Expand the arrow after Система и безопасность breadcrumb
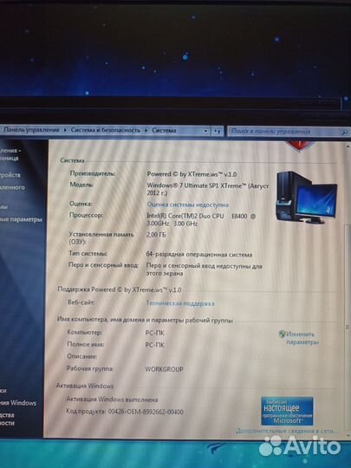The image size is (351, 468). [x=146, y=130]
